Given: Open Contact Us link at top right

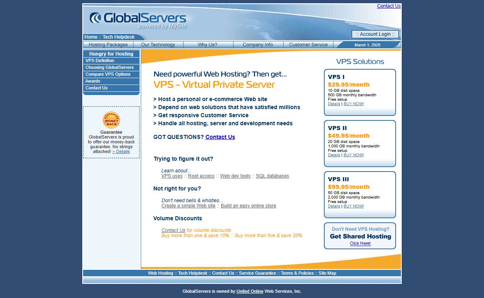Looking at the screenshot, I should click(x=389, y=6).
